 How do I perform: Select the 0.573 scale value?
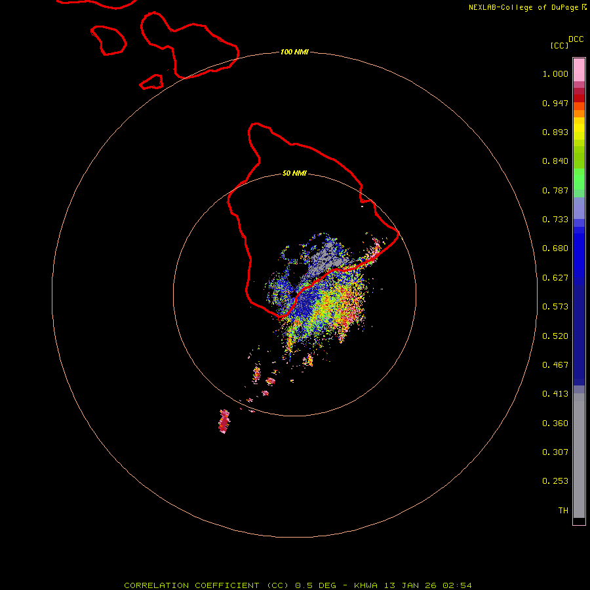(x=555, y=307)
